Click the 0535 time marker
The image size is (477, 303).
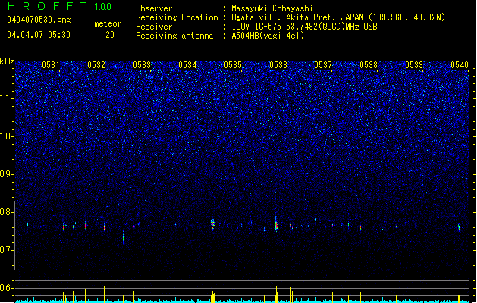233,65
